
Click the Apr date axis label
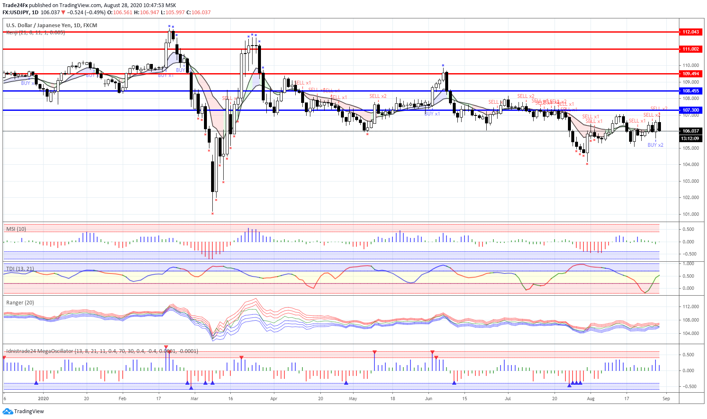(x=274, y=399)
